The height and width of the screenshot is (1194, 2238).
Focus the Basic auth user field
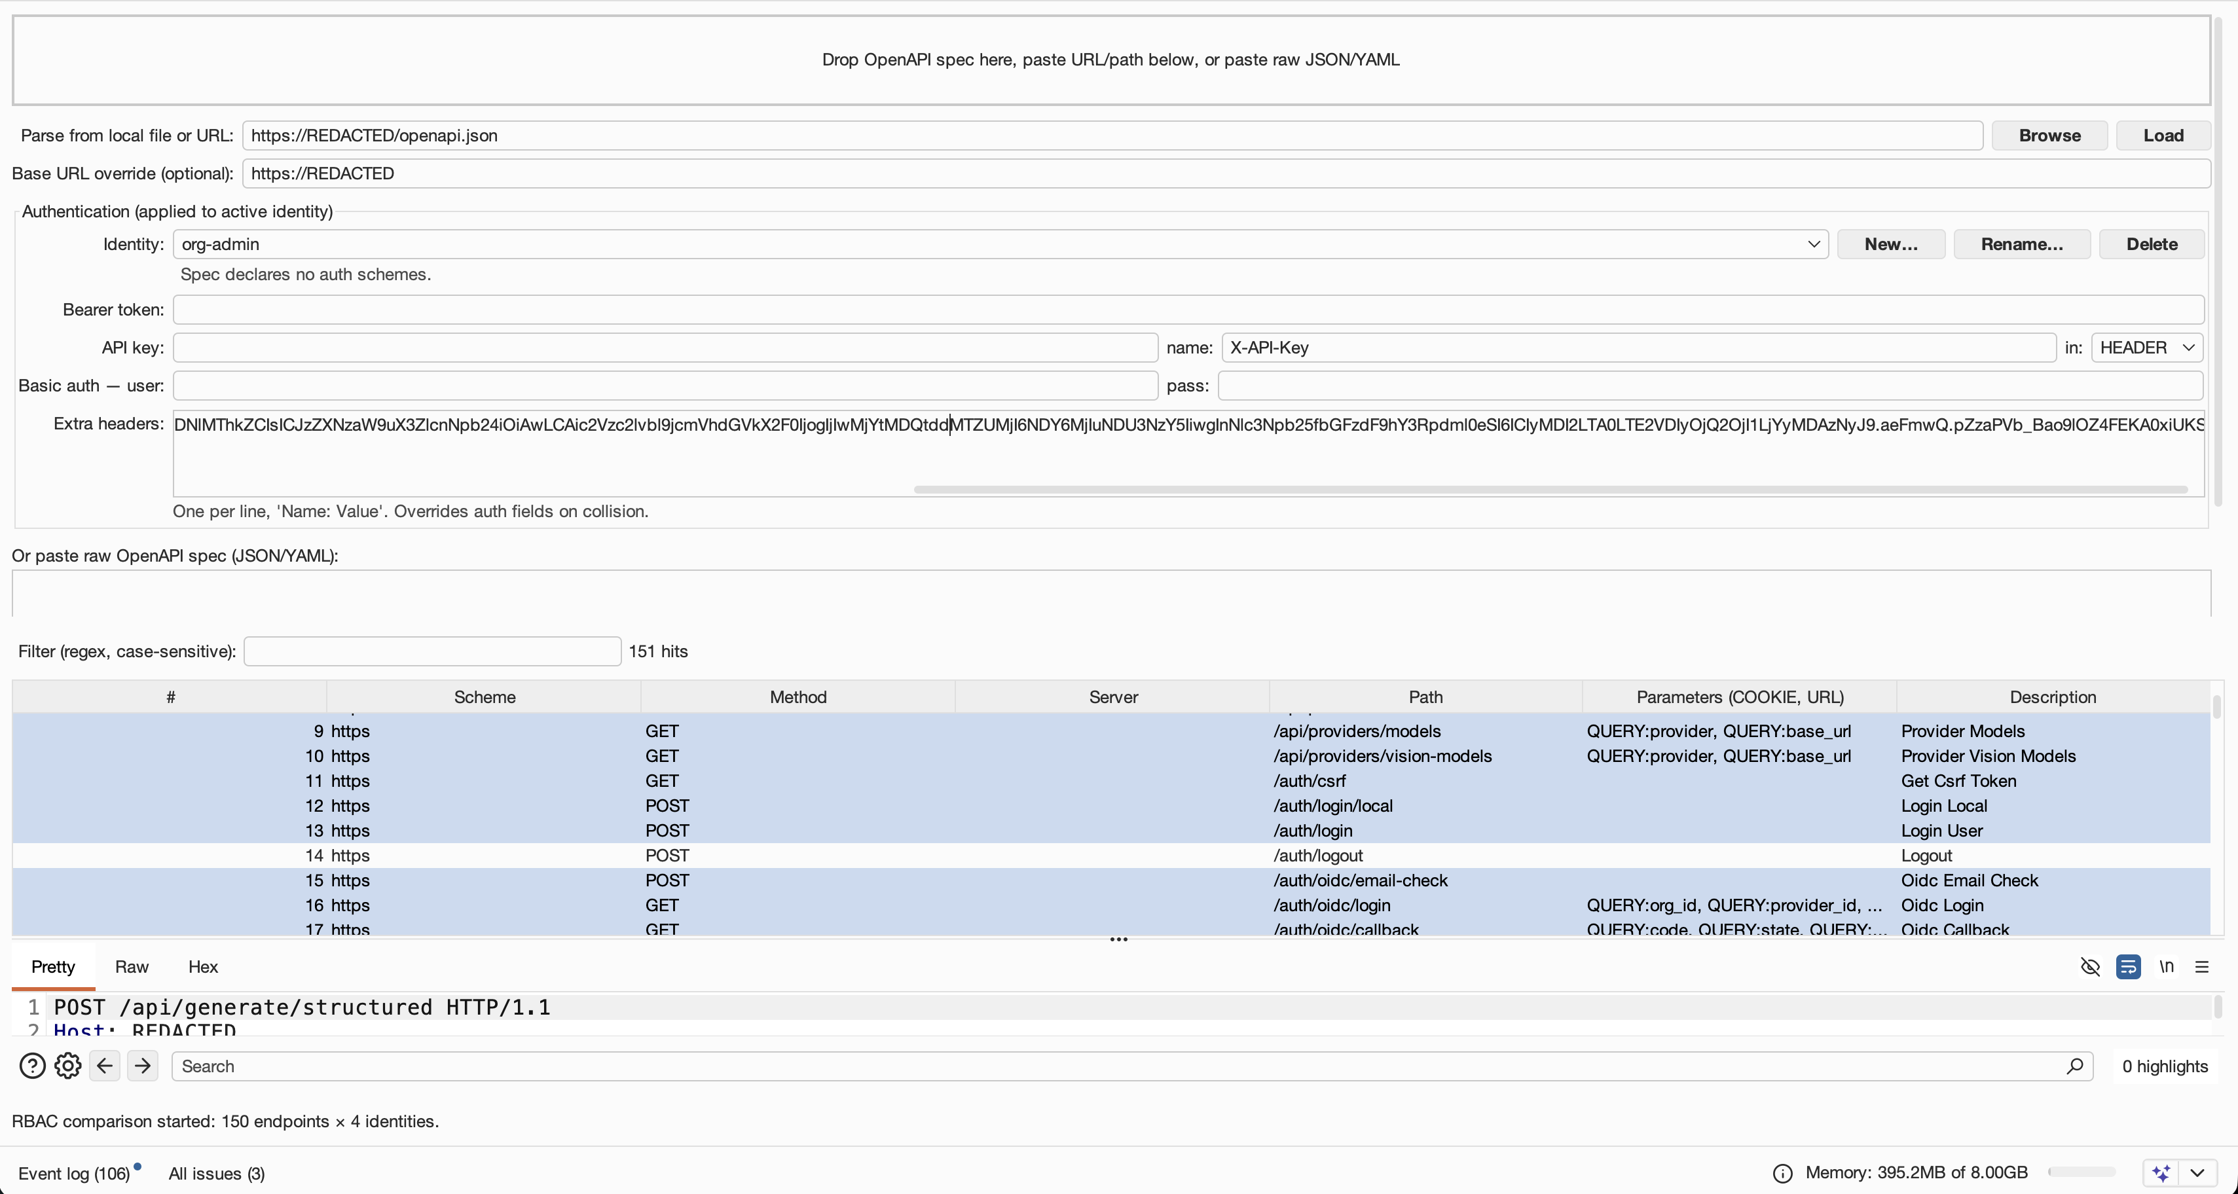(x=665, y=386)
